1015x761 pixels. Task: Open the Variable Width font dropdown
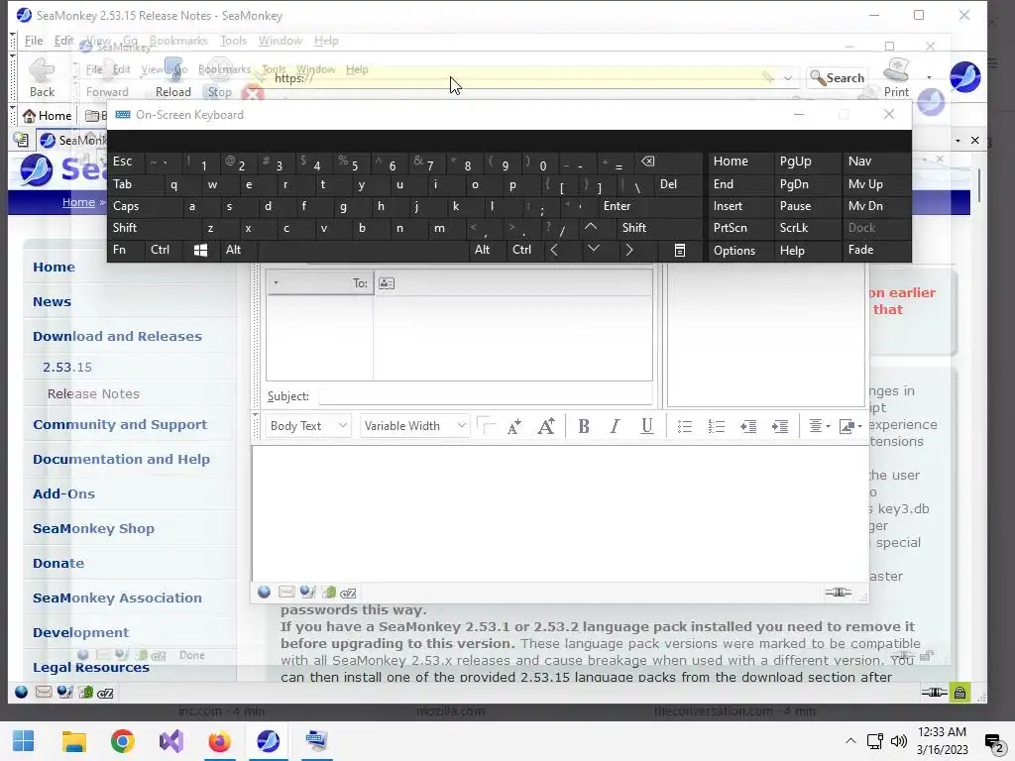[414, 426]
